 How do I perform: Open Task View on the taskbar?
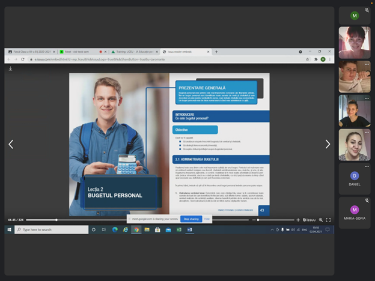click(104, 229)
